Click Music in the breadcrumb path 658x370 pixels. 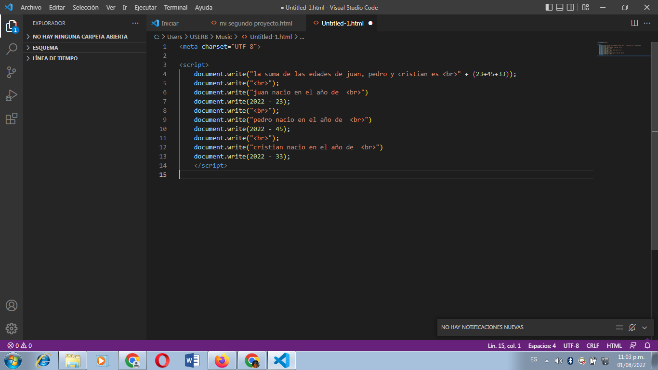(x=224, y=37)
